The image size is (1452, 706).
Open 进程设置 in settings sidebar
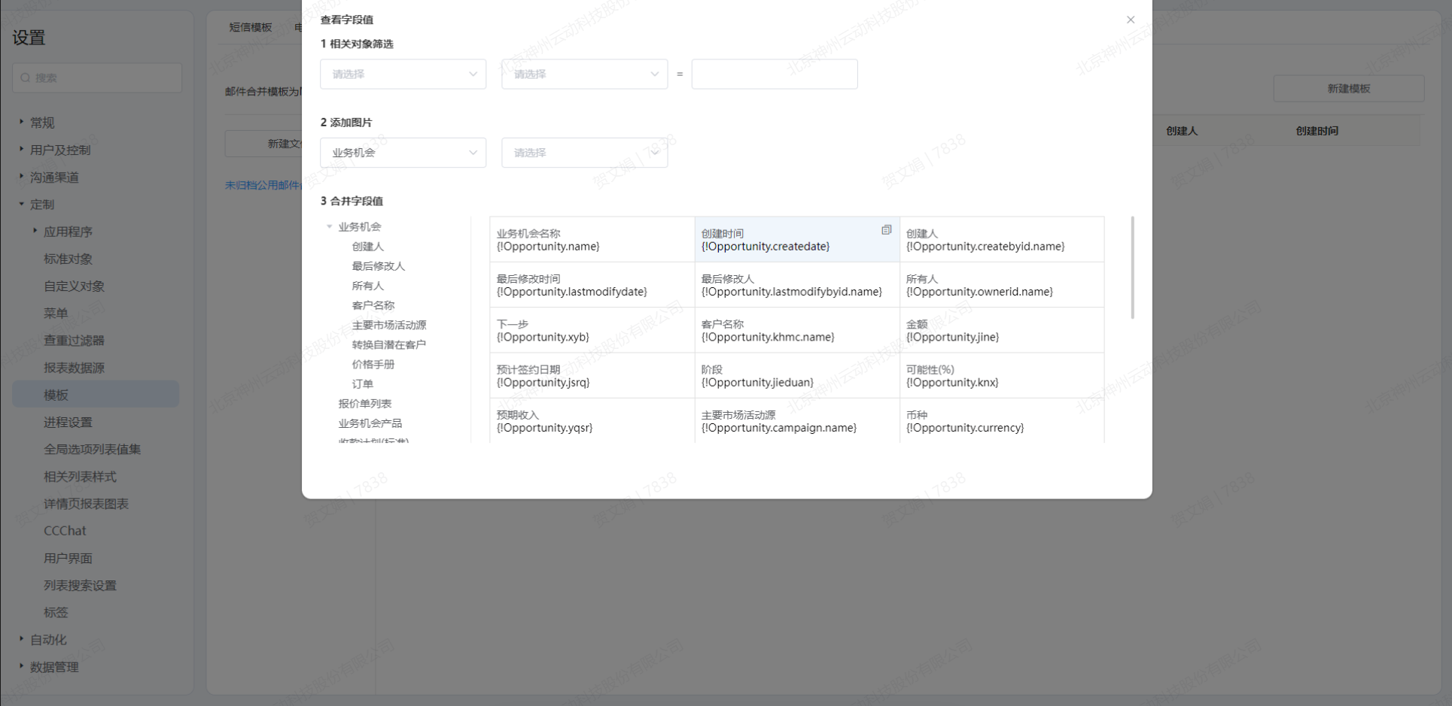68,423
